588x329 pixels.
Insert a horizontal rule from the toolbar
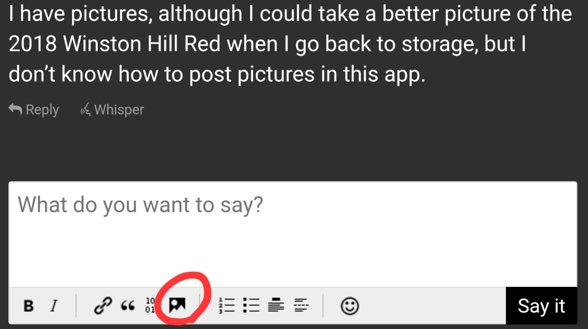301,305
